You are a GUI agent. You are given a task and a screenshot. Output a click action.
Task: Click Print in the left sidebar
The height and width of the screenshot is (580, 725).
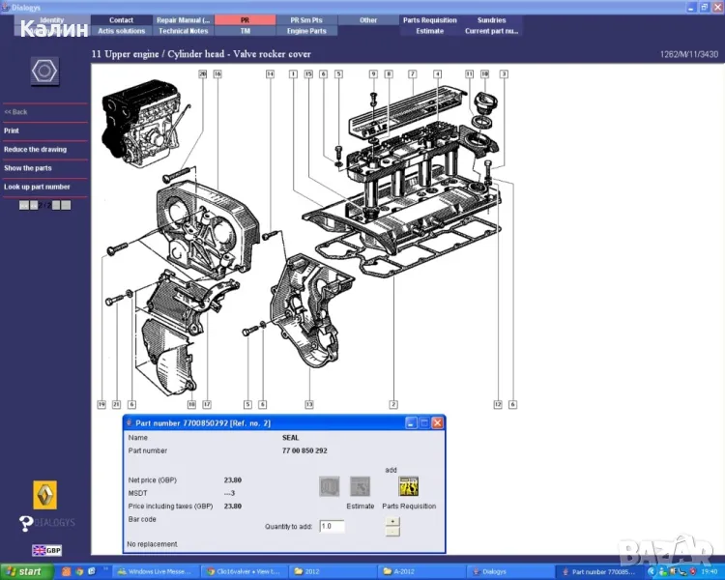pos(12,130)
